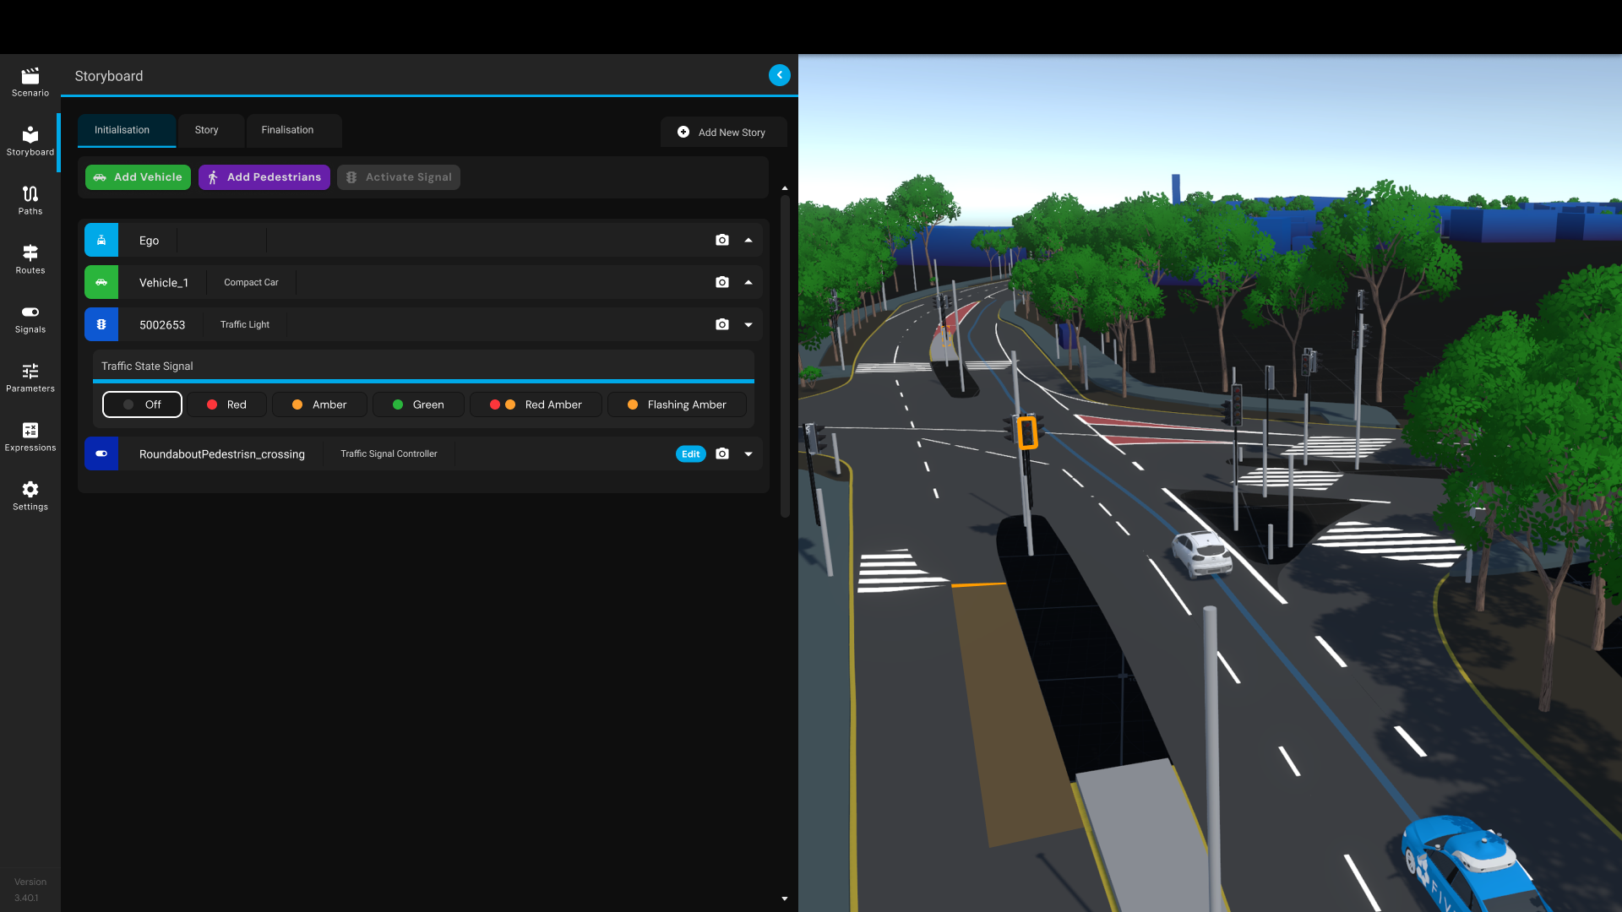This screenshot has width=1622, height=912.
Task: Click the traffic light icon for 5002653
Action: (x=101, y=324)
